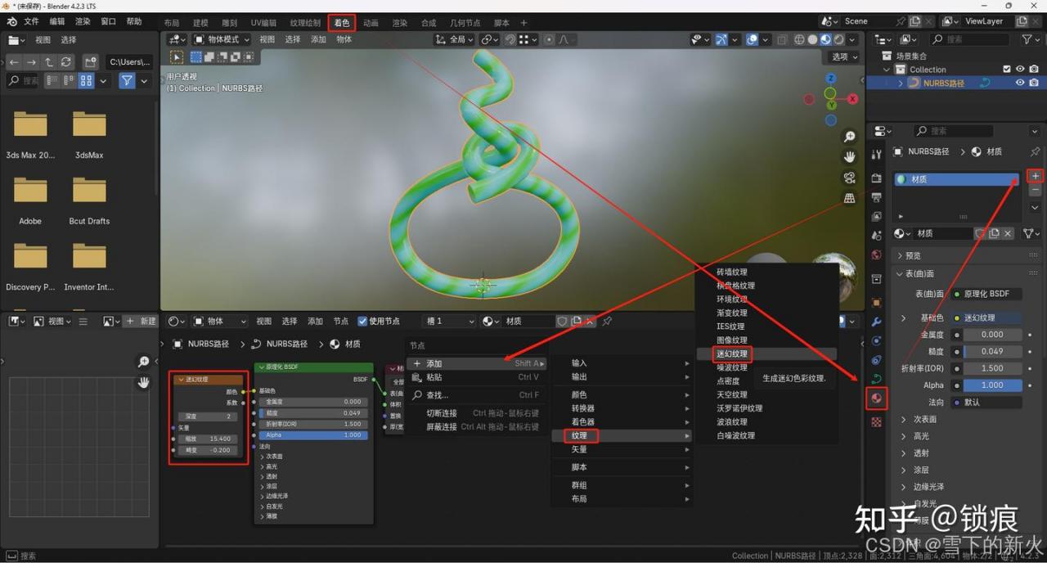The width and height of the screenshot is (1047, 563).
Task: Open the Render properties tab icon
Action: [877, 178]
